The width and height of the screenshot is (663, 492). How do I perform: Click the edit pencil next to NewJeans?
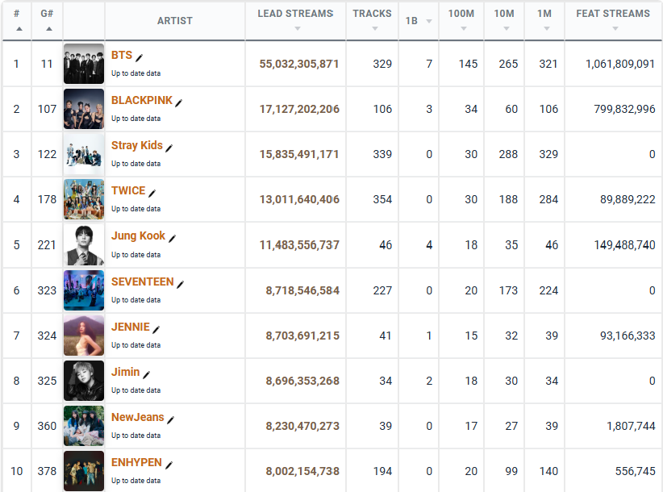(x=171, y=419)
